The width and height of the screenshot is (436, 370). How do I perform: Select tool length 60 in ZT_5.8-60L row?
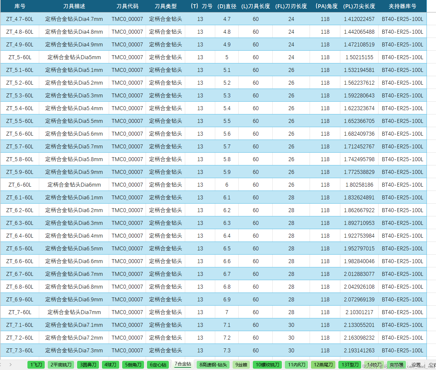[x=256, y=159]
